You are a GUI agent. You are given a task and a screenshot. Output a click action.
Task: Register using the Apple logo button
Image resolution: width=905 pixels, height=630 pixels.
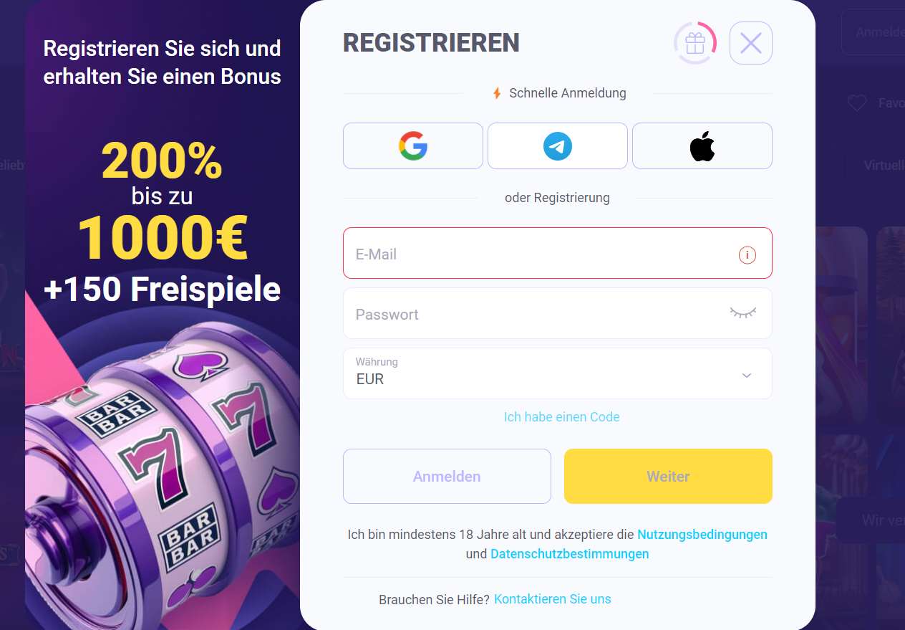coord(702,145)
